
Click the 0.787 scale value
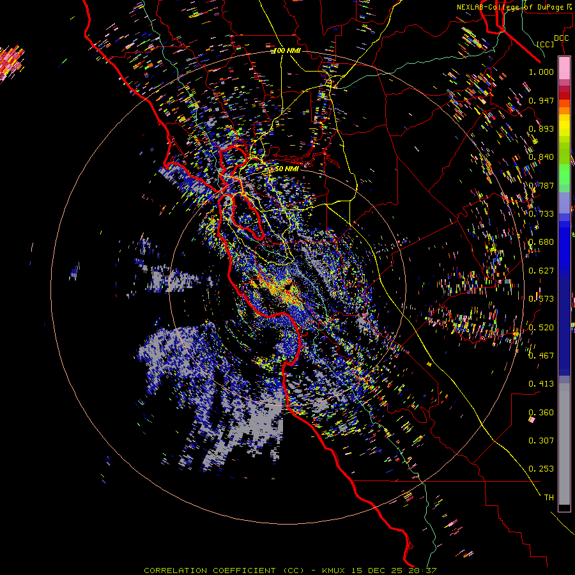[x=541, y=185]
